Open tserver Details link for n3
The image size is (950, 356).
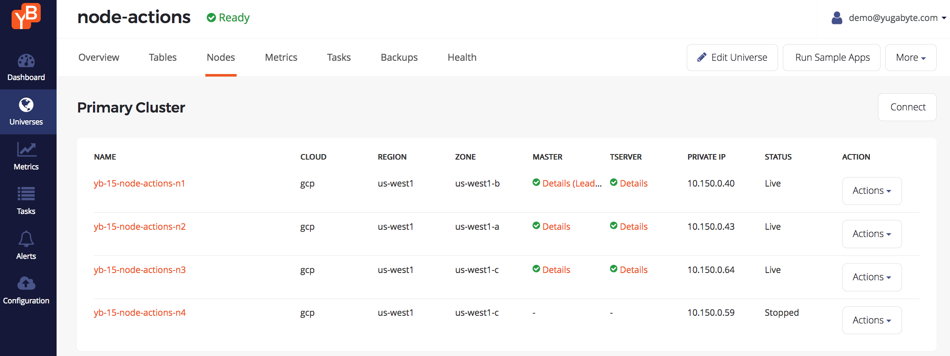634,270
